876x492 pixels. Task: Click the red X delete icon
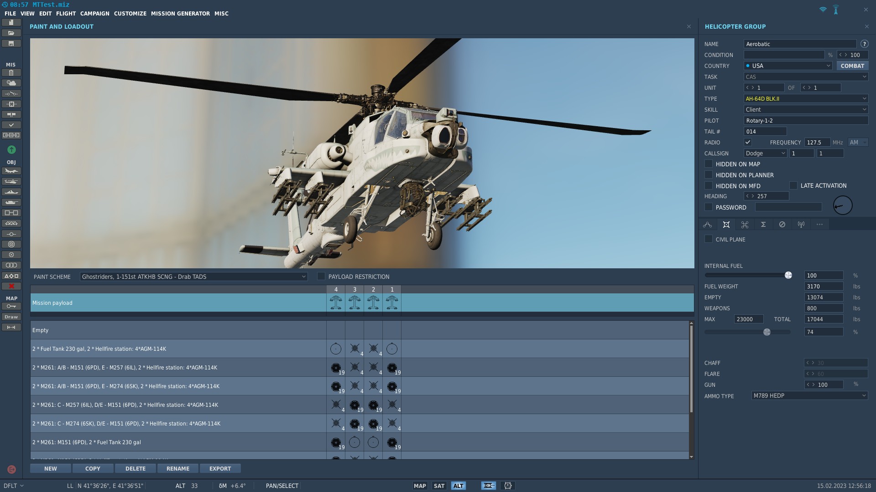[x=11, y=286]
